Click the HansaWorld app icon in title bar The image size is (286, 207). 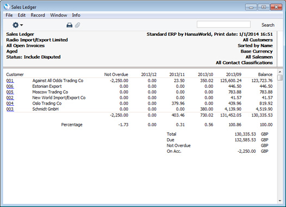[7, 7]
